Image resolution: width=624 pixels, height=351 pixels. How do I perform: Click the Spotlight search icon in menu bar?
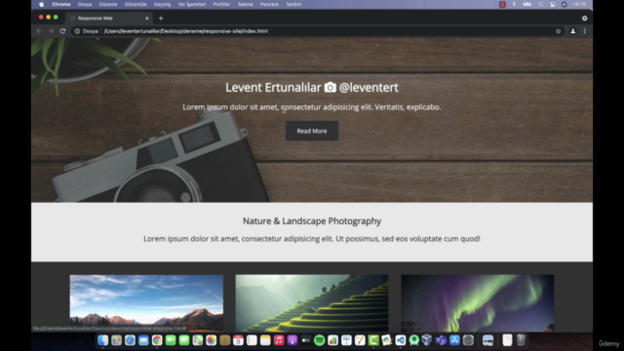pos(541,4)
